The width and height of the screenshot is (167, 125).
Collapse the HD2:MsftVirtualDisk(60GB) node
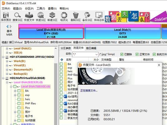[3, 78]
